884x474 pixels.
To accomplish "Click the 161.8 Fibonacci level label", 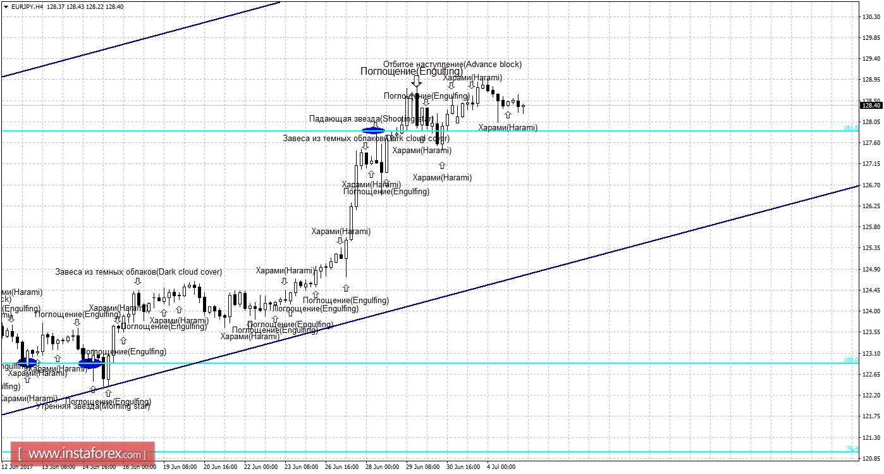I will pos(851,128).
